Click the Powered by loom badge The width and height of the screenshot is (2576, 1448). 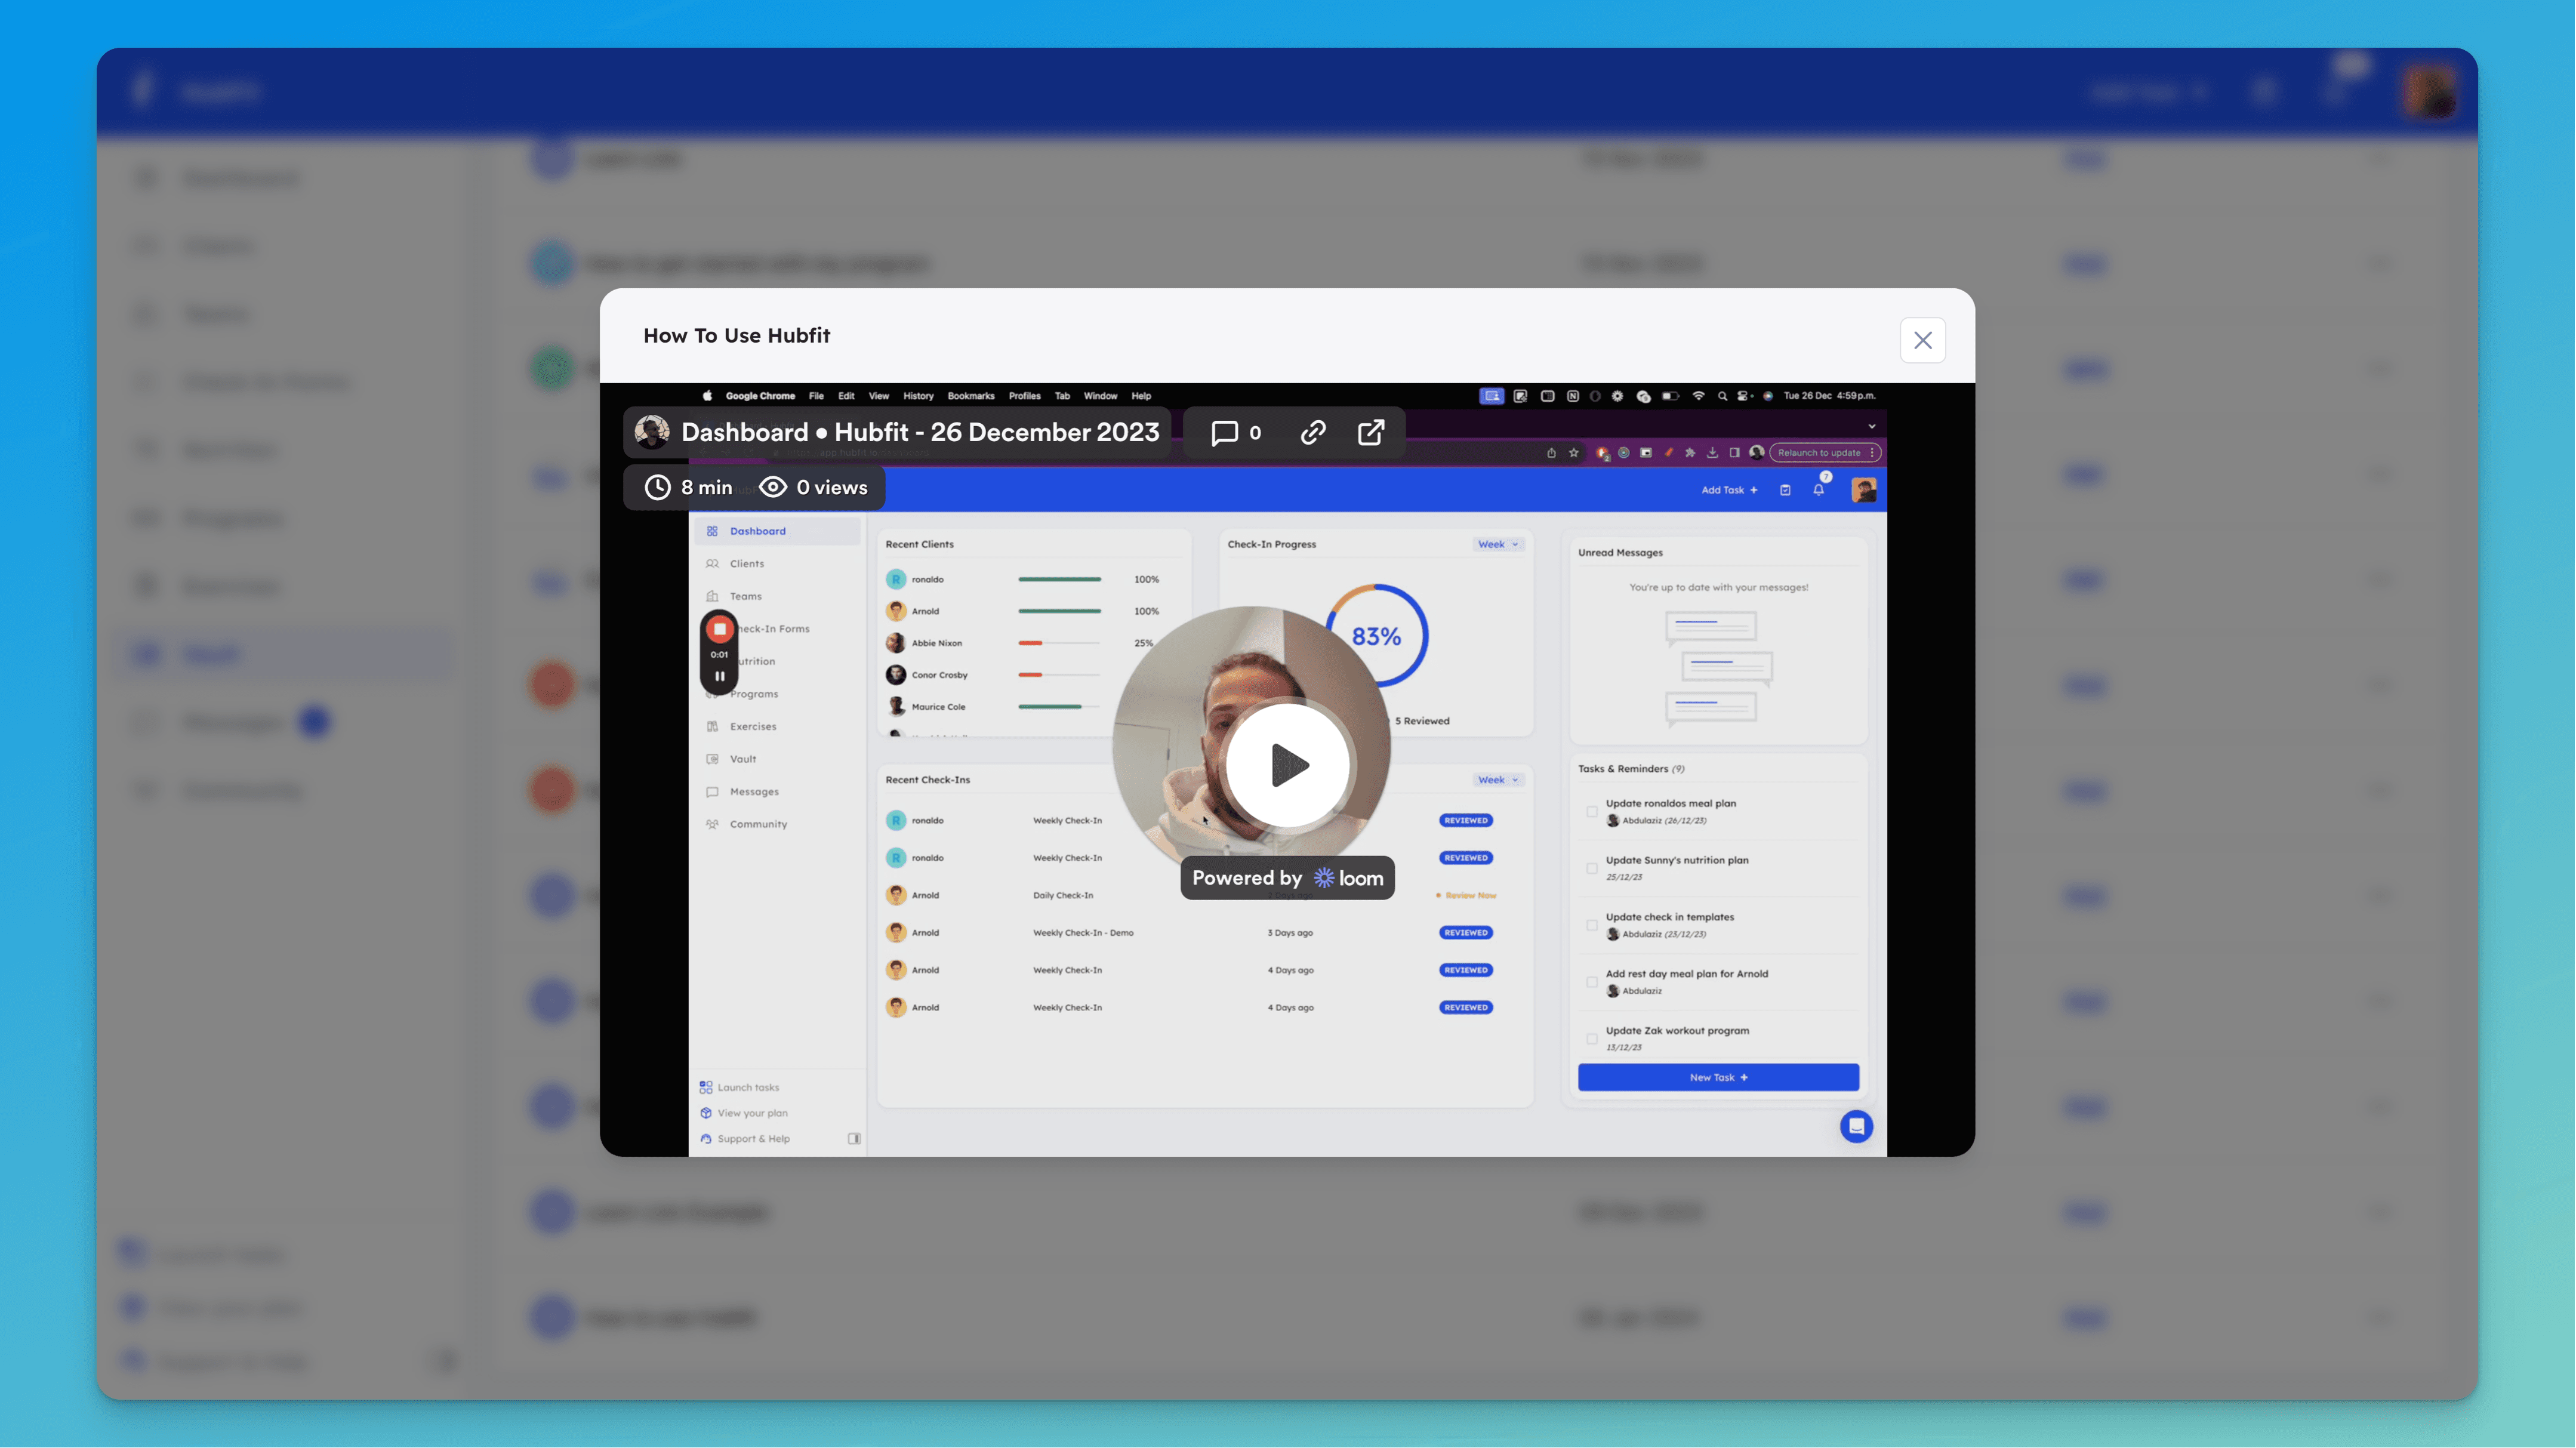coord(1287,878)
